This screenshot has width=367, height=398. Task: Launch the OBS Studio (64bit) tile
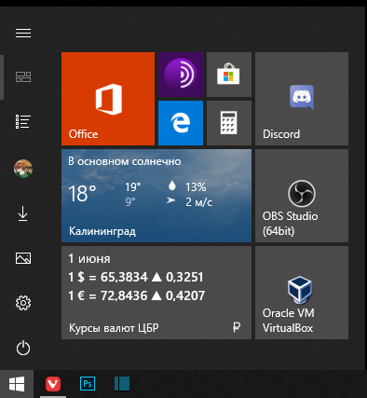point(302,196)
